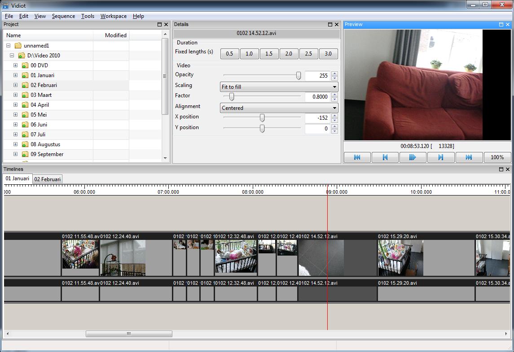
Task: Switch to the 02 Februari timeline tab
Action: (x=48, y=179)
